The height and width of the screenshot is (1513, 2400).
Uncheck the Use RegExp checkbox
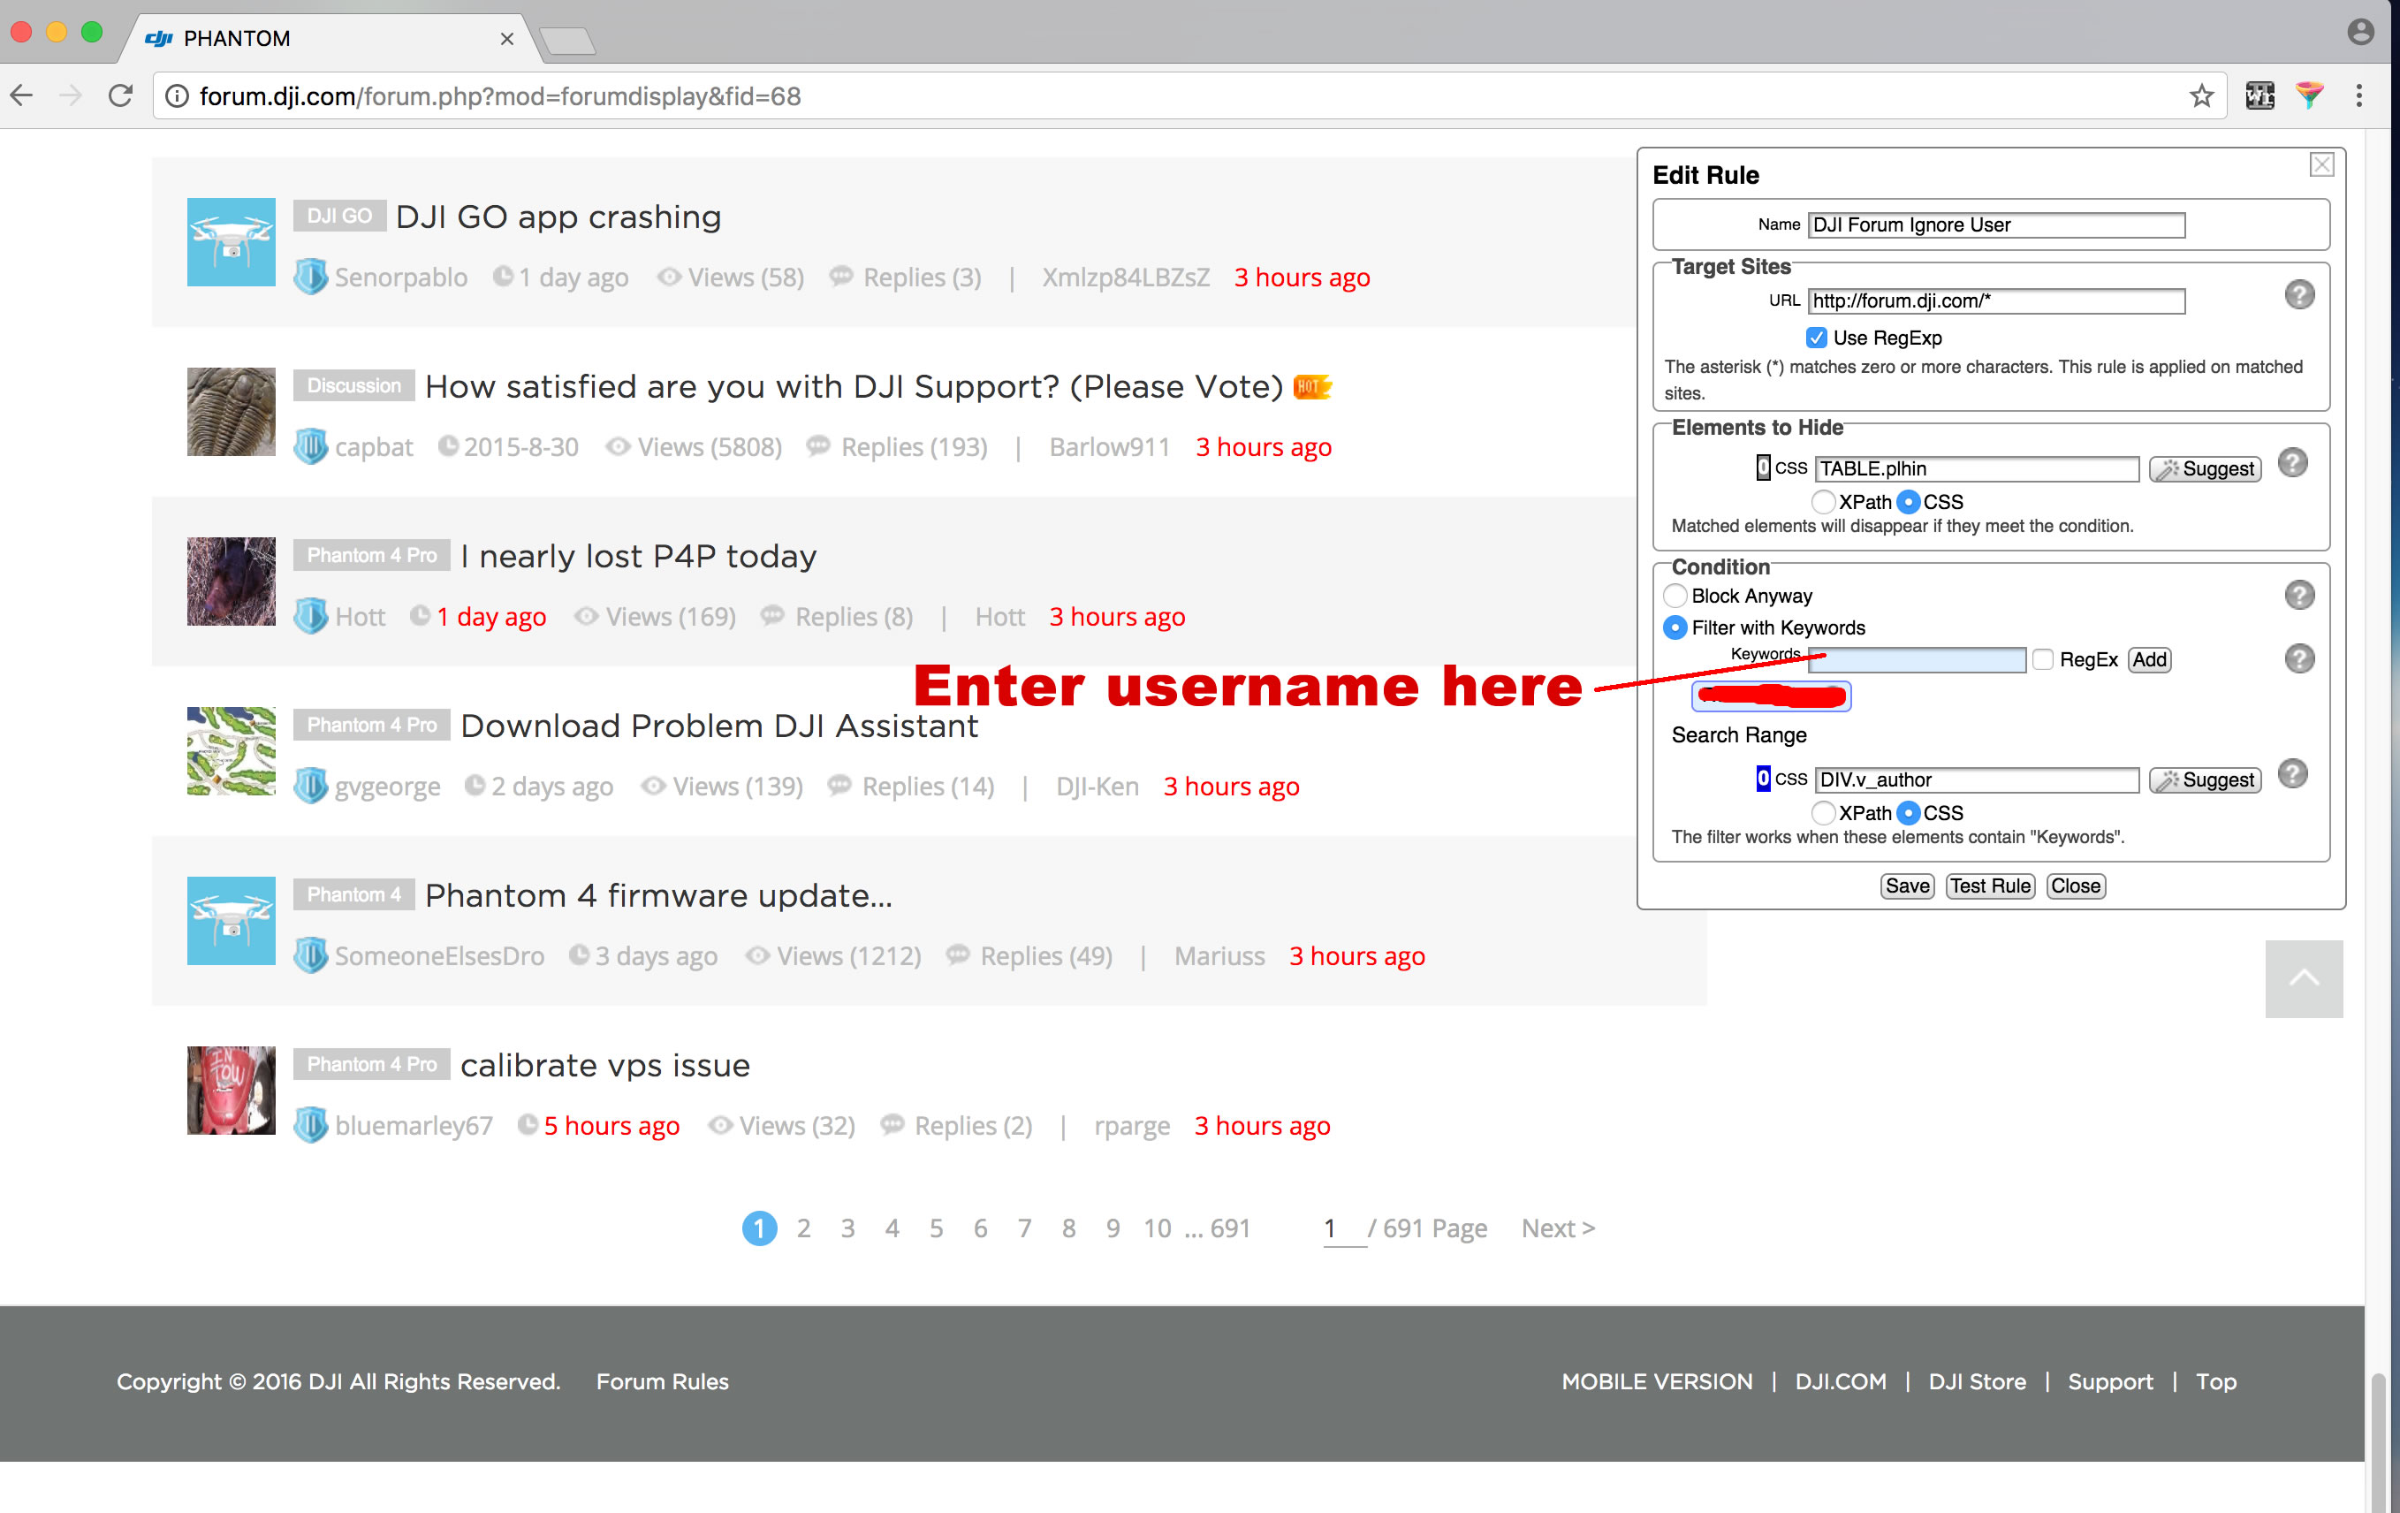pos(1817,338)
